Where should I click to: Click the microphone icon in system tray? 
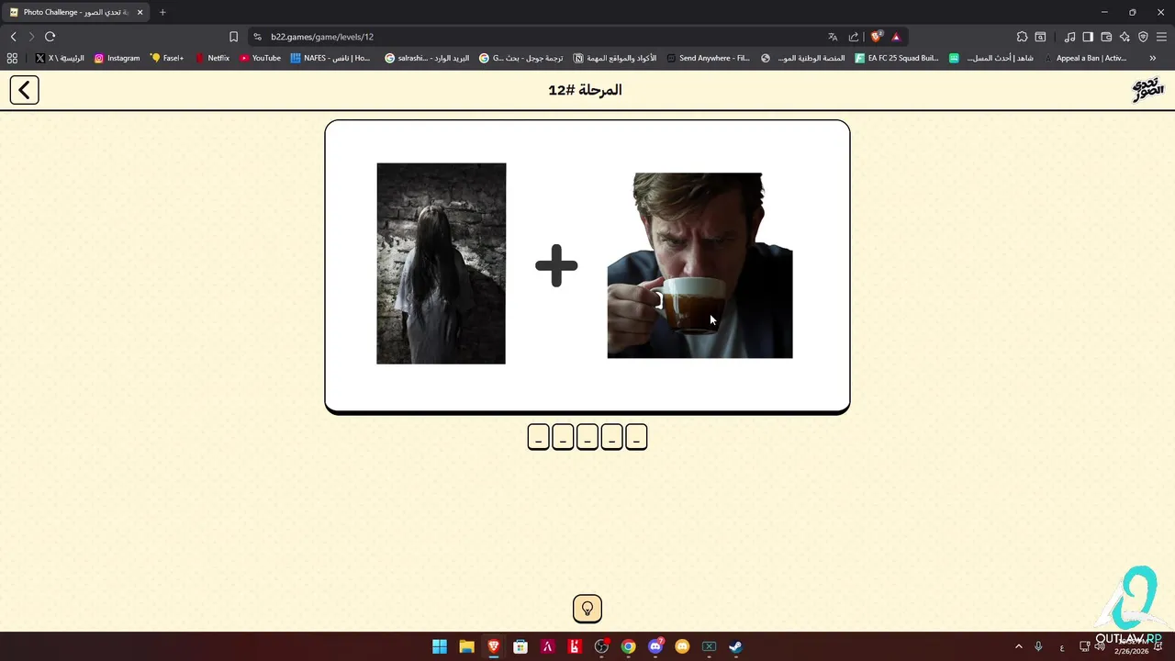click(1038, 646)
